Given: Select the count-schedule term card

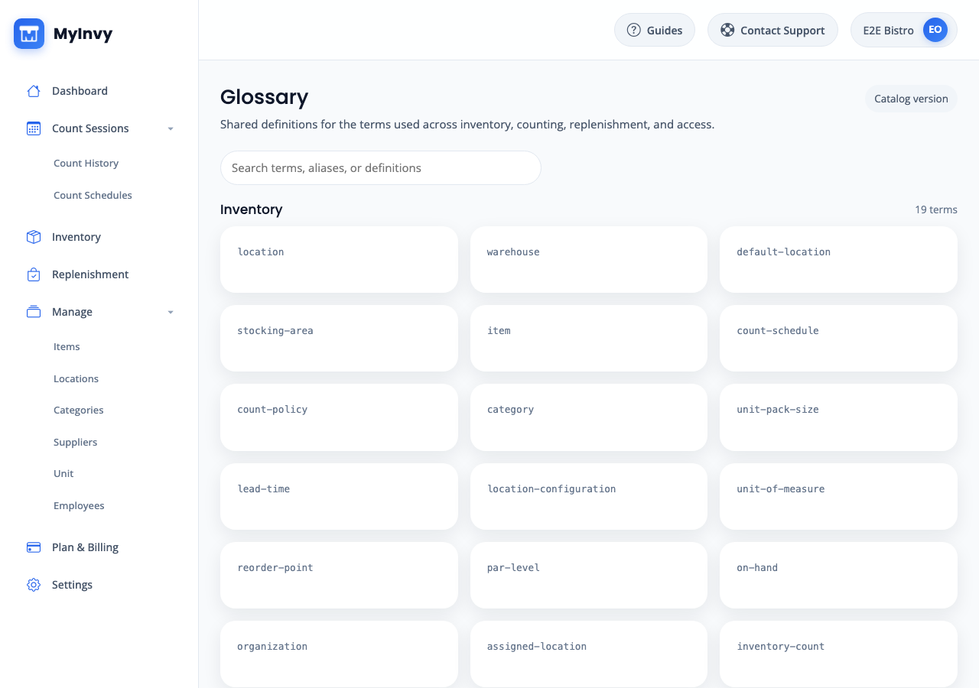Looking at the screenshot, I should tap(838, 338).
